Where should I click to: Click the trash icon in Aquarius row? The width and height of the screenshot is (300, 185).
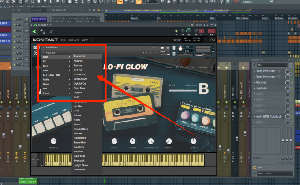pos(156,53)
